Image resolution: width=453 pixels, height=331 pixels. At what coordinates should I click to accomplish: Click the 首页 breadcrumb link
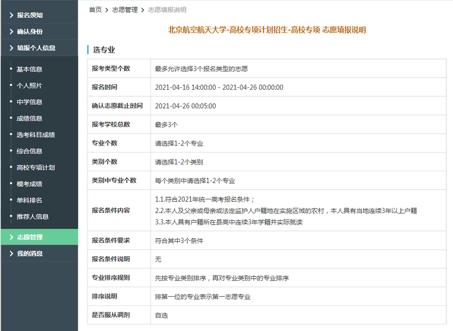95,10
